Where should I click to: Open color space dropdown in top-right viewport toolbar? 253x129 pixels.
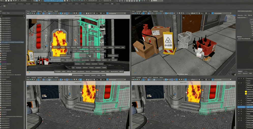[222, 13]
